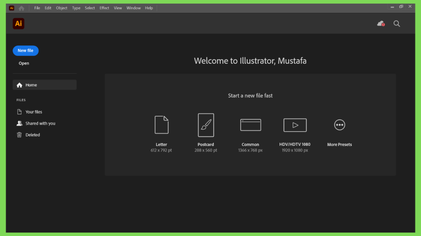Pick the Common 1366 x 768 preset
The height and width of the screenshot is (236, 421).
click(x=250, y=125)
